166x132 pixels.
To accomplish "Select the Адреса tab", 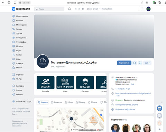I will click(43, 102).
